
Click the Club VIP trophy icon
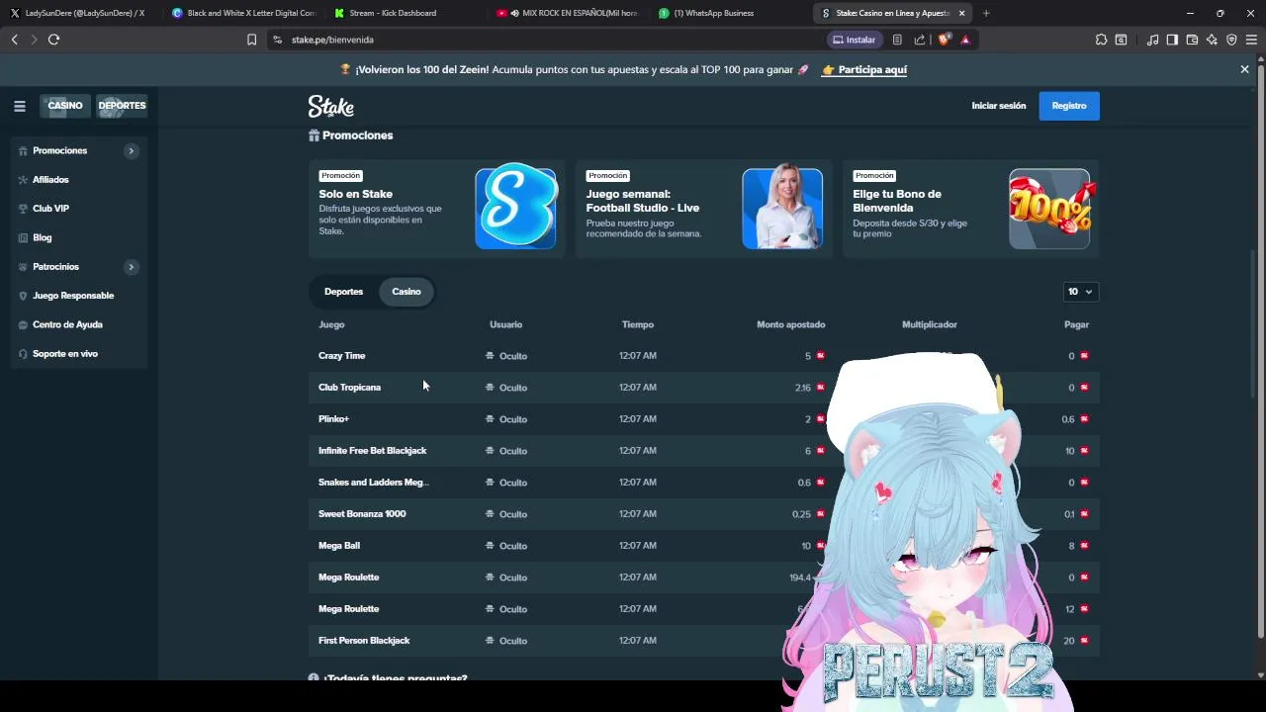(23, 209)
